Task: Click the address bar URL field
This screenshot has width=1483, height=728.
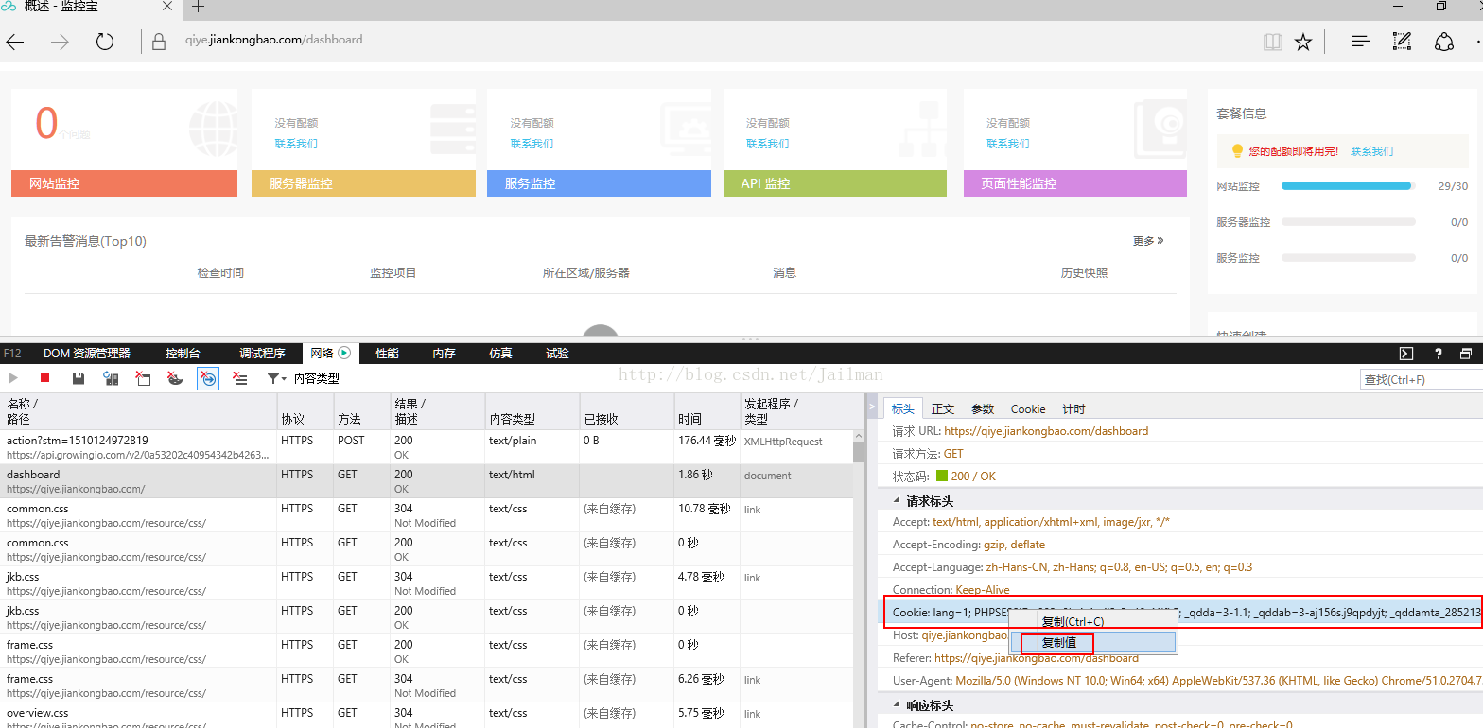Action: pyautogui.click(x=273, y=40)
